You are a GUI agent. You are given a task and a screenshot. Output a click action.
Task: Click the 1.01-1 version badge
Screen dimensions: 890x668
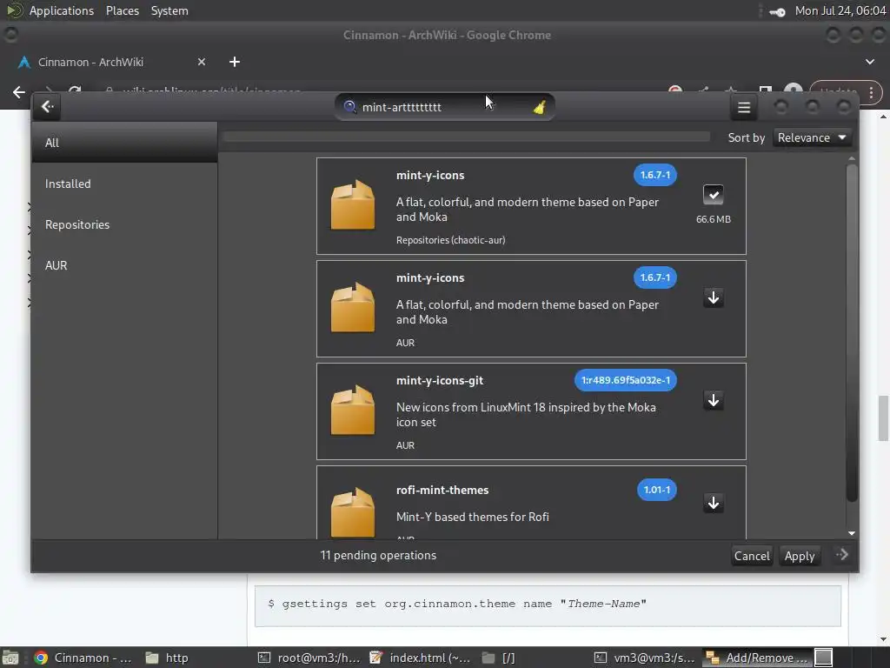657,490
